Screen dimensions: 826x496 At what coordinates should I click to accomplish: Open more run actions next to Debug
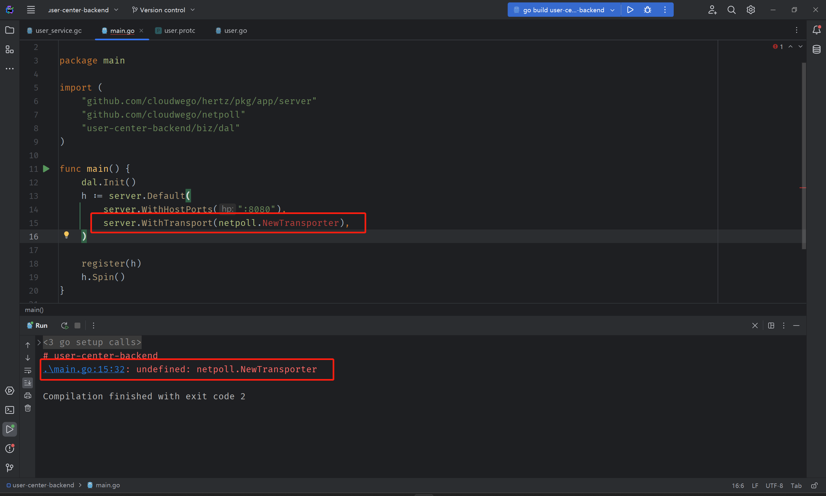tap(665, 10)
